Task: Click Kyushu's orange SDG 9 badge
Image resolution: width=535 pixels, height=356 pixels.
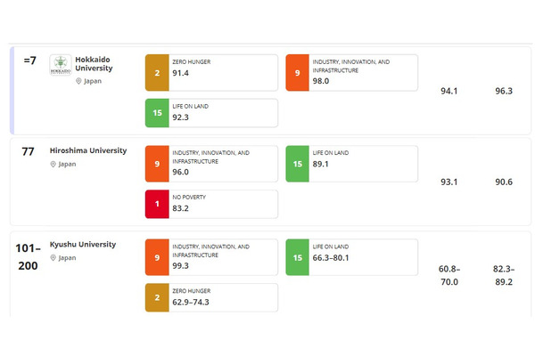Action: click(x=157, y=257)
